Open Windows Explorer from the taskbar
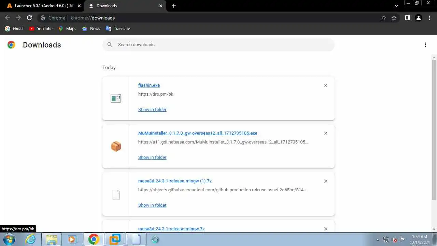This screenshot has height=246, width=437. 52,239
